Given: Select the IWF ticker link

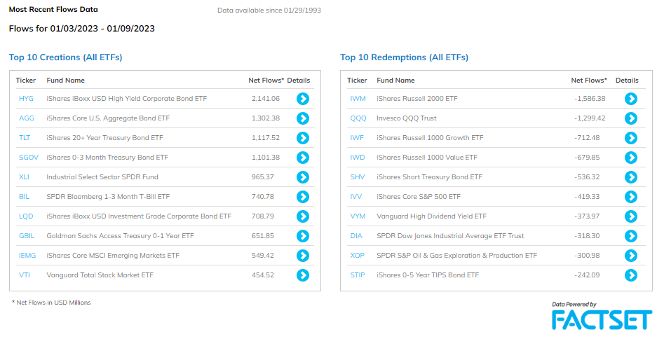Looking at the screenshot, I should point(358,138).
